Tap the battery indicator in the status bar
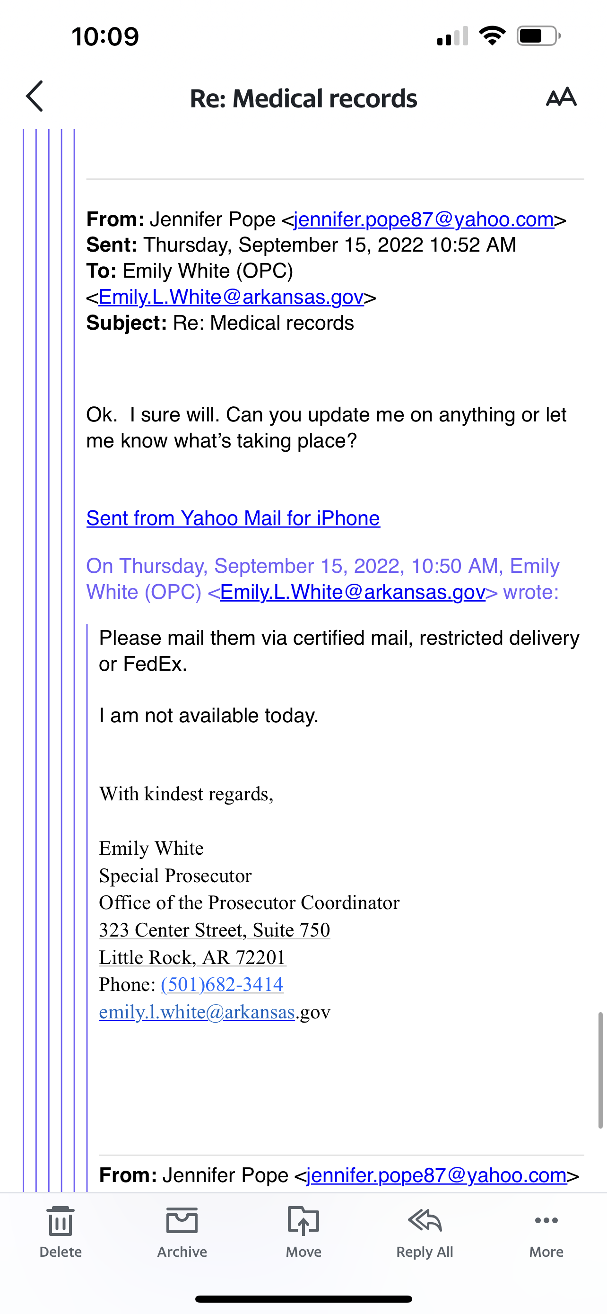The image size is (607, 1314). (x=539, y=35)
